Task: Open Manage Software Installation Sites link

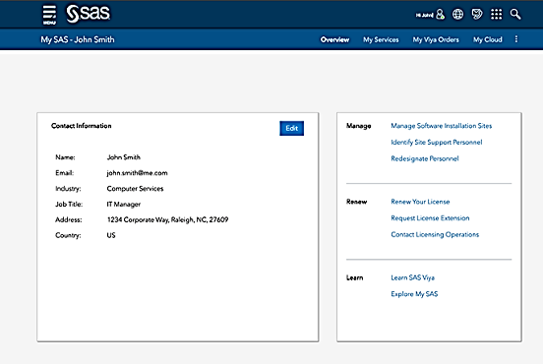Action: 441,126
